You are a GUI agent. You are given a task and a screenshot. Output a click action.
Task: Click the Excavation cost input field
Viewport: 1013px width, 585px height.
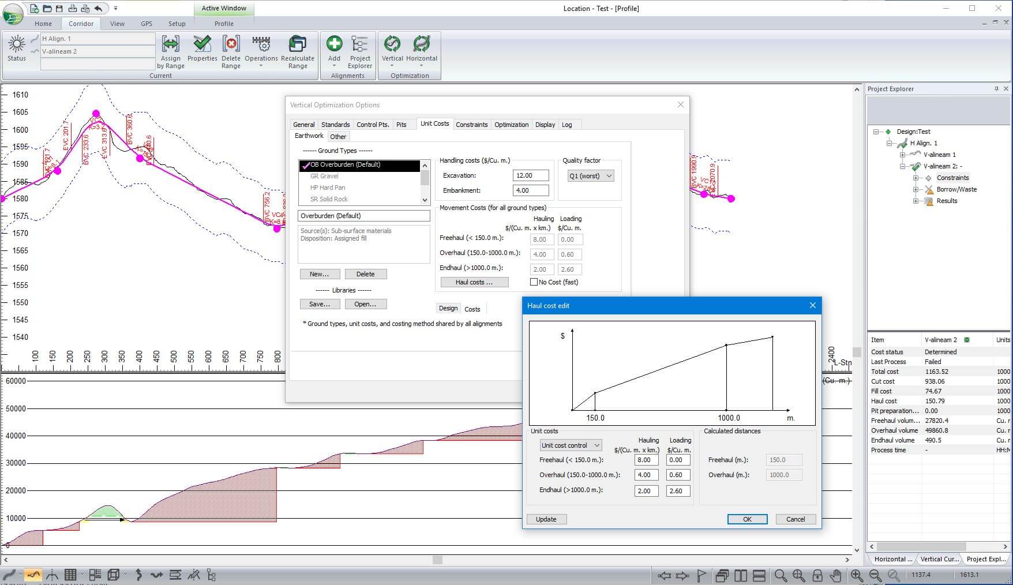(x=530, y=175)
